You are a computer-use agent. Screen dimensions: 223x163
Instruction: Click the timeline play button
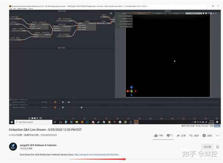point(33,118)
